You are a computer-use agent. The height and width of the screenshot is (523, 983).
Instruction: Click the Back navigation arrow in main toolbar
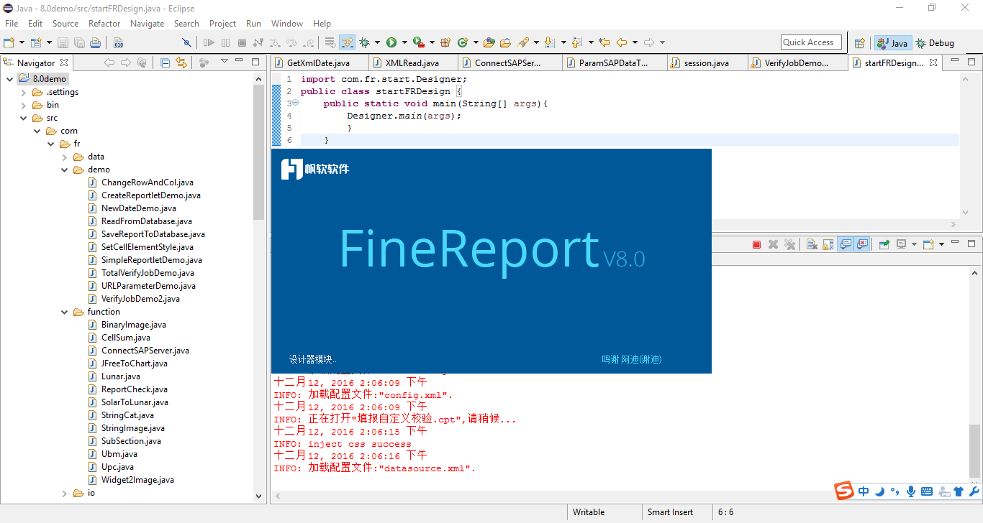pos(622,42)
